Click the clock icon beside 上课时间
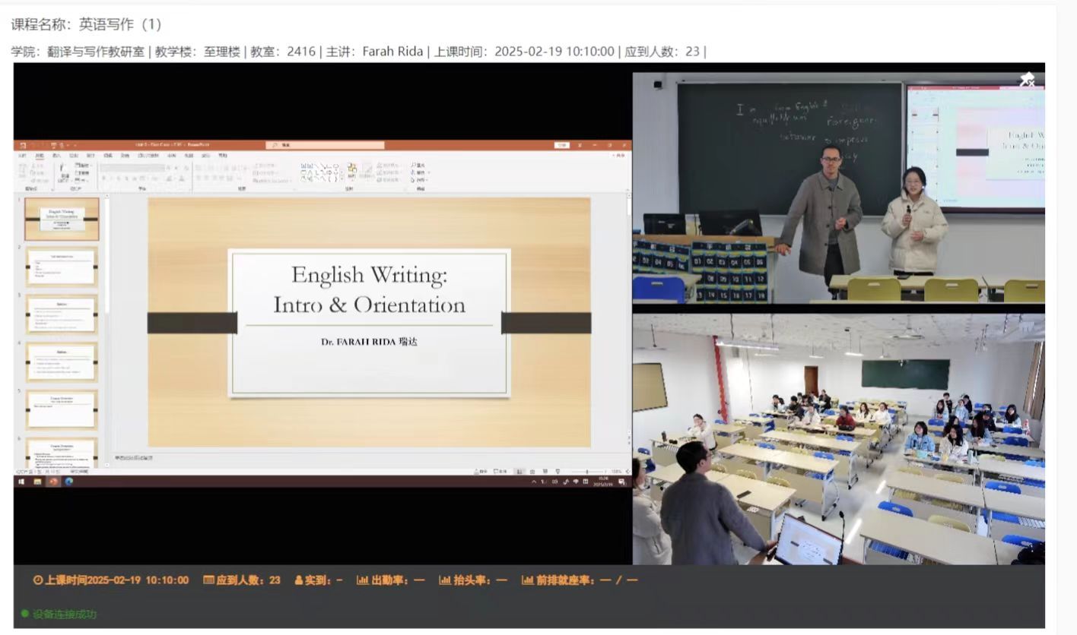This screenshot has width=1077, height=635. [x=38, y=580]
